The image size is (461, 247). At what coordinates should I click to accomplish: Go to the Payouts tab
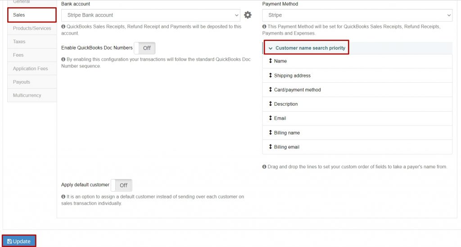click(x=32, y=82)
